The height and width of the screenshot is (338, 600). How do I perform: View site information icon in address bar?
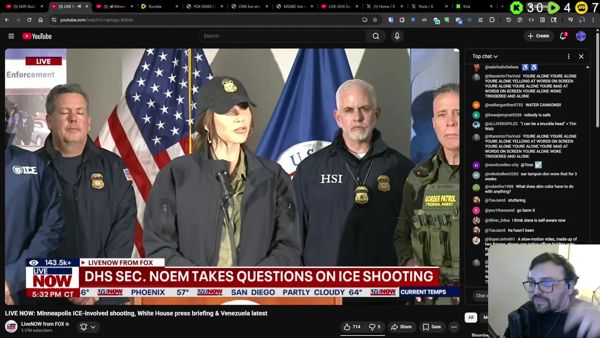pyautogui.click(x=54, y=20)
